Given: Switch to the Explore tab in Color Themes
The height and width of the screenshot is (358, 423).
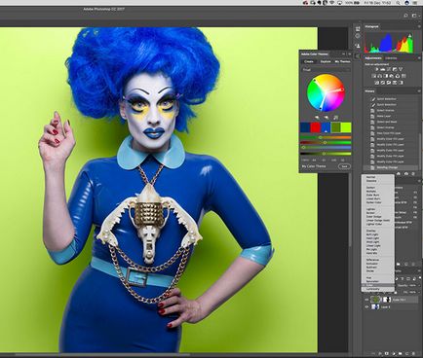Looking at the screenshot, I should tap(326, 61).
